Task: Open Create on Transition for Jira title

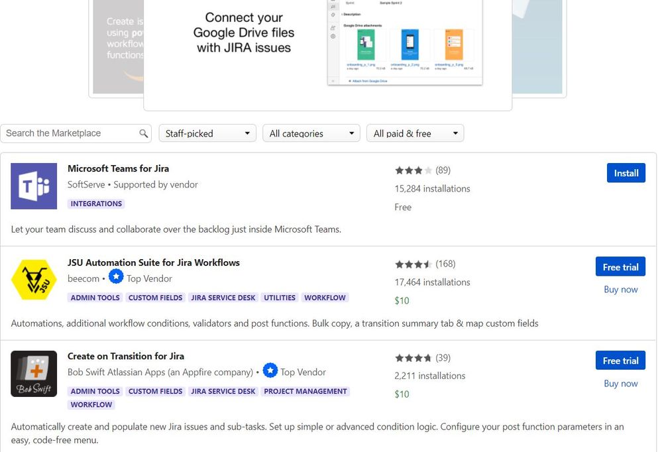Action: pos(126,356)
